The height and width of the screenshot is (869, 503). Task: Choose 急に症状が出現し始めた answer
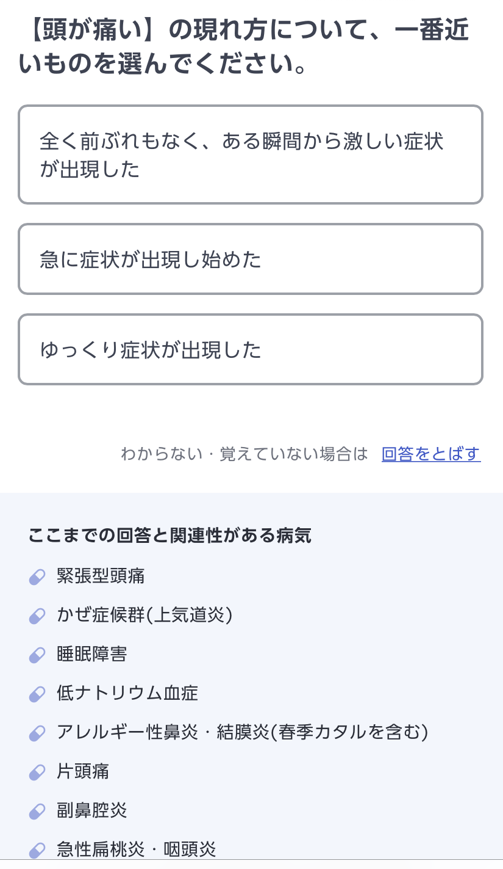[251, 259]
